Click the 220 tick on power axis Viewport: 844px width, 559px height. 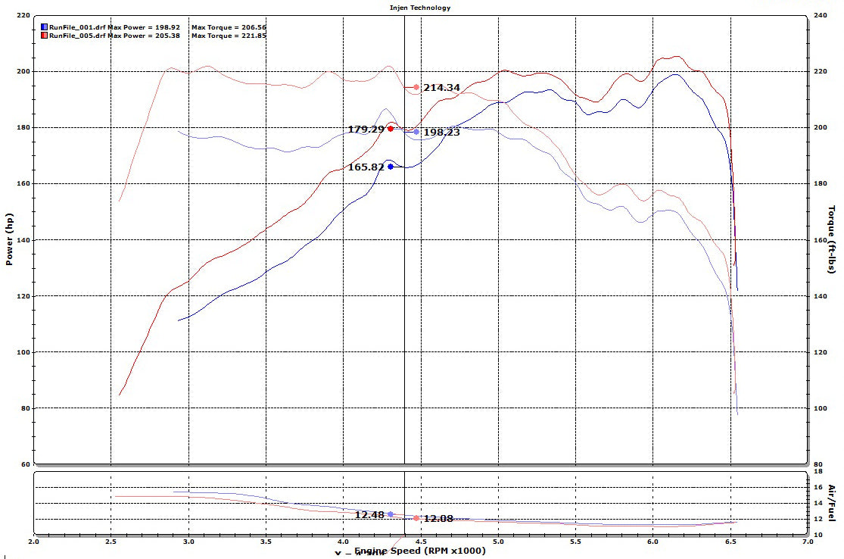pyautogui.click(x=23, y=15)
